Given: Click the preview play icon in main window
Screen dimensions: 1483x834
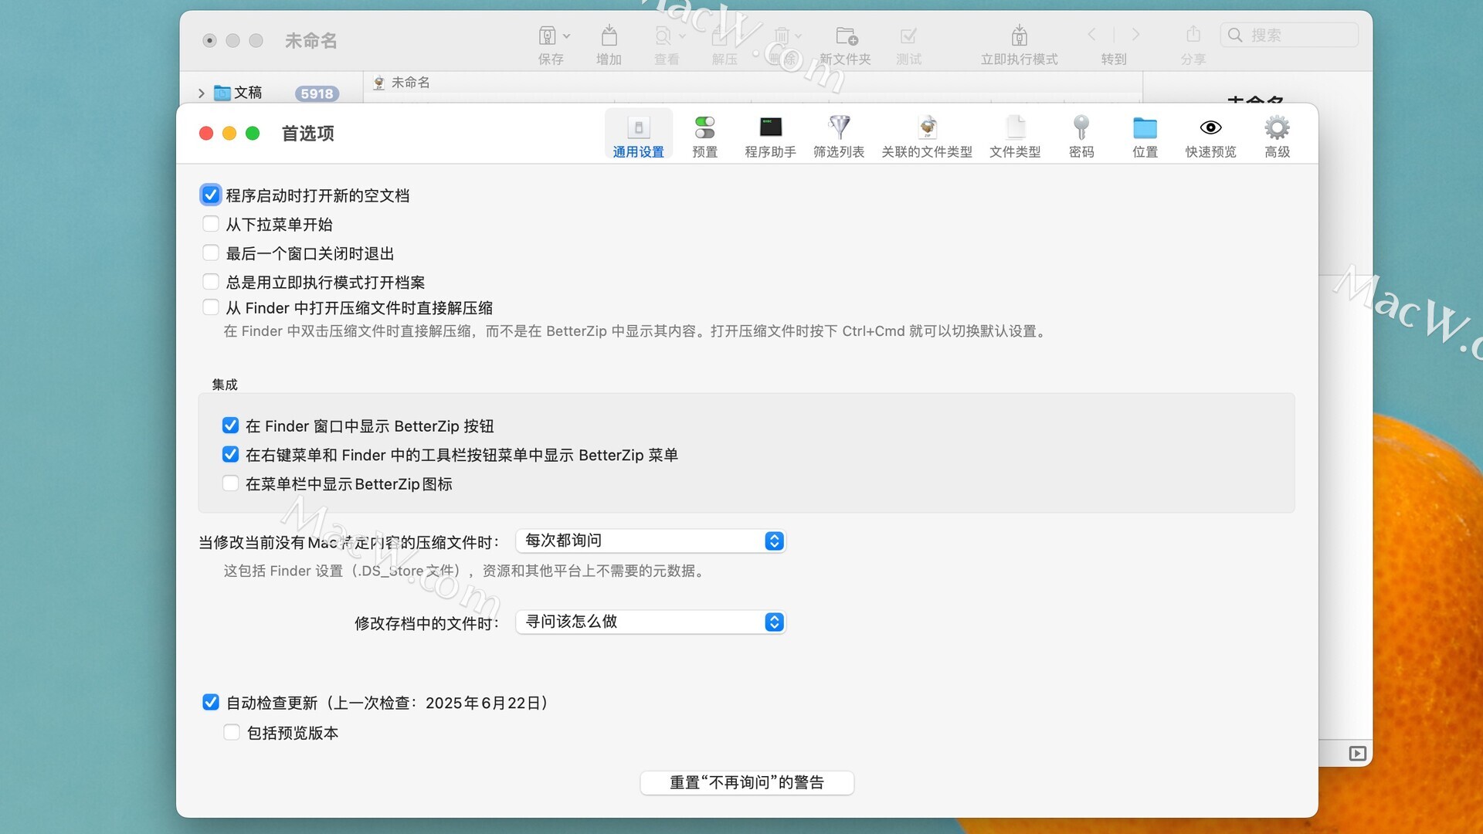Looking at the screenshot, I should (1357, 754).
